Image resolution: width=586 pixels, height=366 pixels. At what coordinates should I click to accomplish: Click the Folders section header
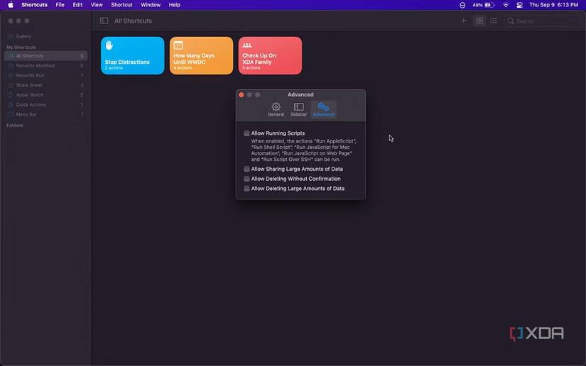pos(15,126)
